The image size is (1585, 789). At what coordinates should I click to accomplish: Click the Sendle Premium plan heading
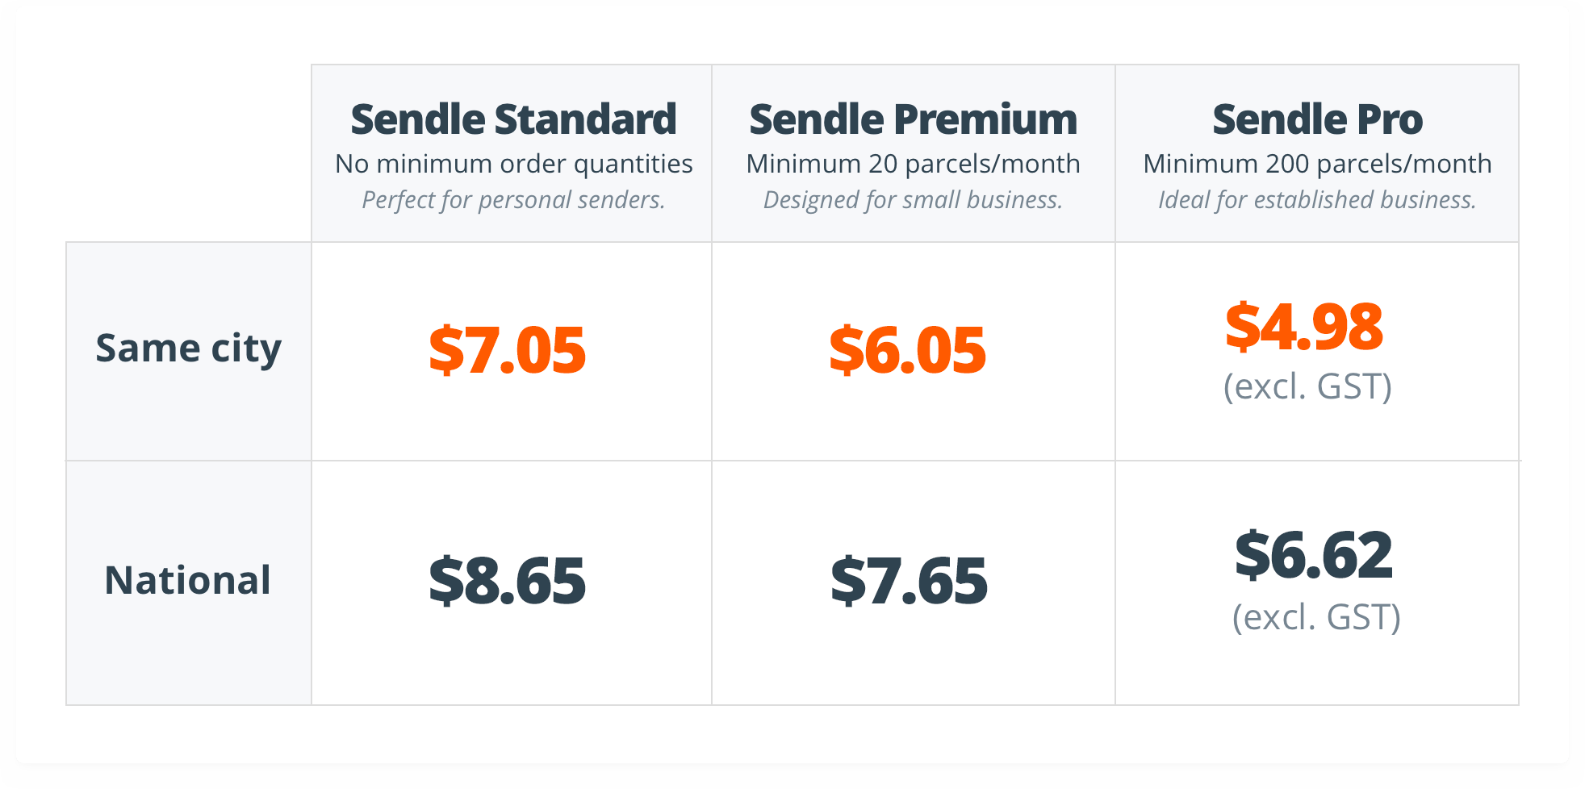(x=913, y=119)
